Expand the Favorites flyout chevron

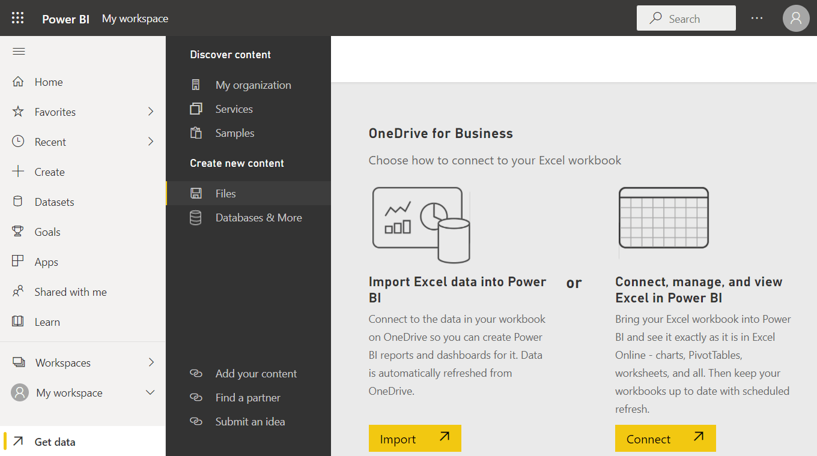point(151,112)
